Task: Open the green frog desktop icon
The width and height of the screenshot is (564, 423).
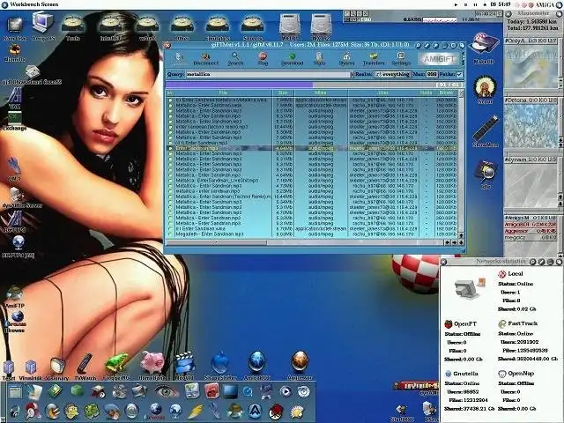Action: (x=116, y=366)
